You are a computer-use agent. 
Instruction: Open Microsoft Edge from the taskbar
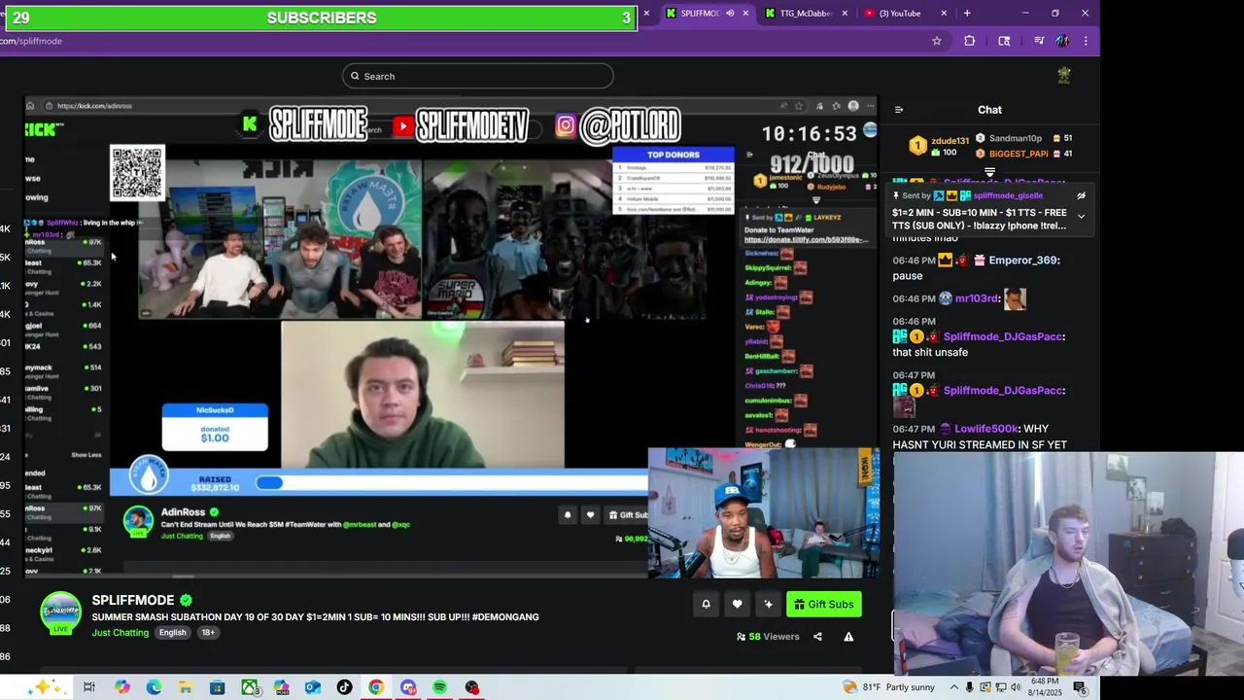point(154,687)
